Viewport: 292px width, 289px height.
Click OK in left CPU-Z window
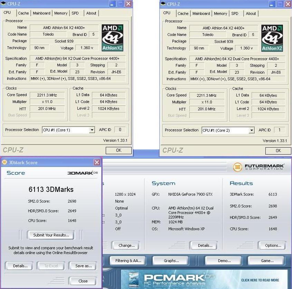click(x=119, y=150)
